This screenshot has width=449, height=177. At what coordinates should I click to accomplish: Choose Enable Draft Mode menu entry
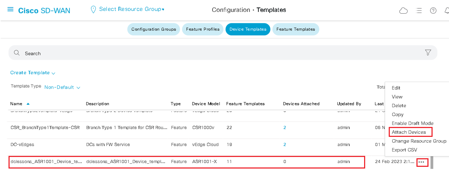pos(413,123)
